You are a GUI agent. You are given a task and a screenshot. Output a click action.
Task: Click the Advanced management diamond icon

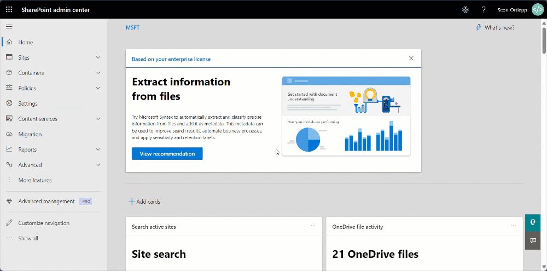9,201
